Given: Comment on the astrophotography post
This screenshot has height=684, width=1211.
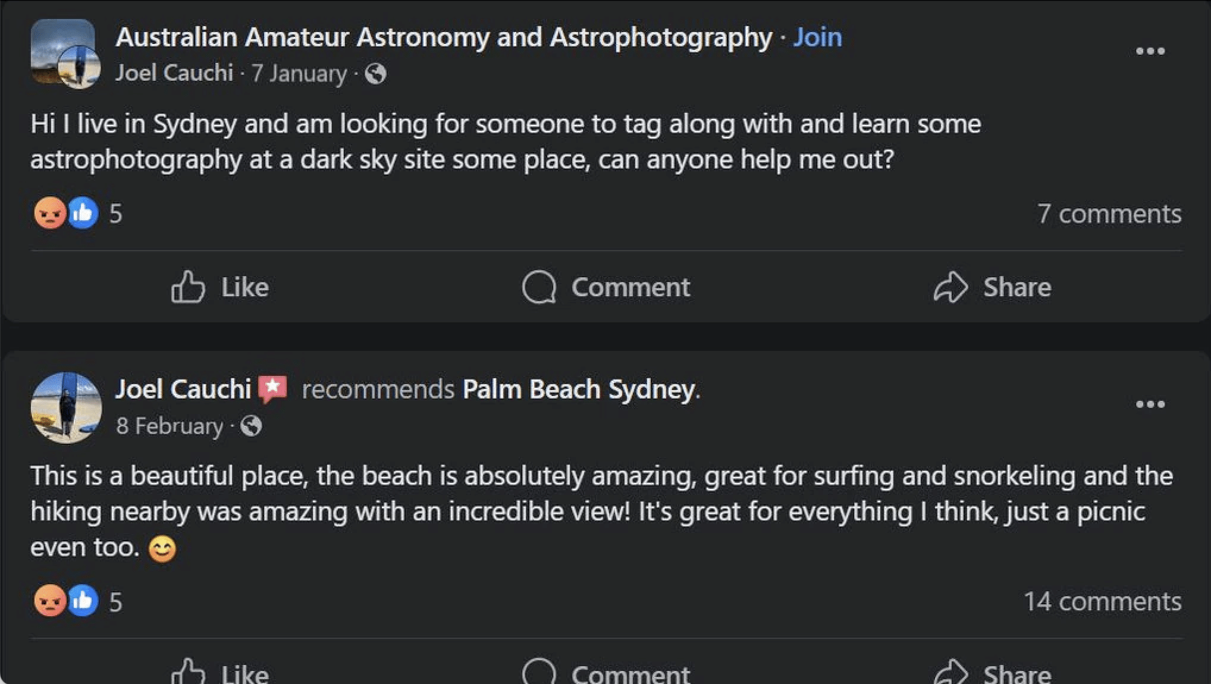Looking at the screenshot, I should tap(606, 287).
